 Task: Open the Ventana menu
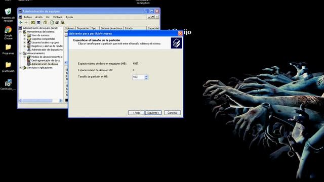point(58,17)
